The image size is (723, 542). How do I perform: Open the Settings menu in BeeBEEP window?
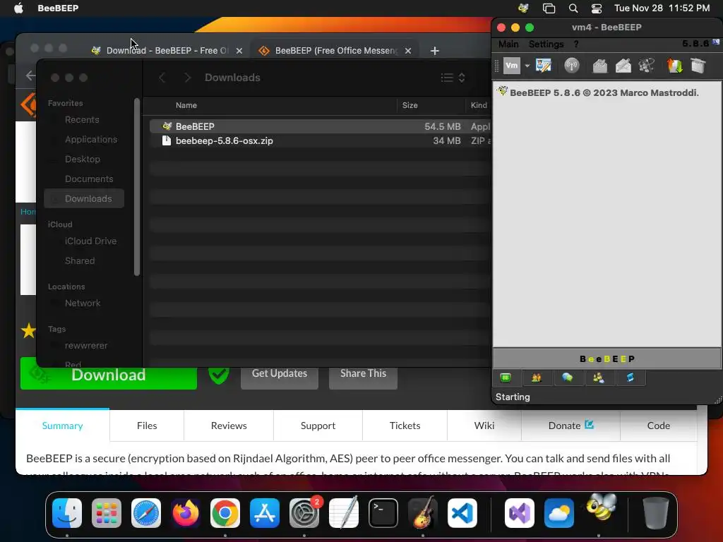(x=546, y=44)
